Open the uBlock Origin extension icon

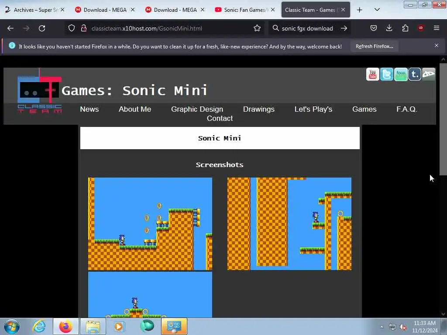pos(420,28)
